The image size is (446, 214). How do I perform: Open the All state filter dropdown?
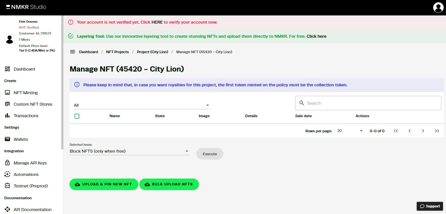(x=142, y=105)
